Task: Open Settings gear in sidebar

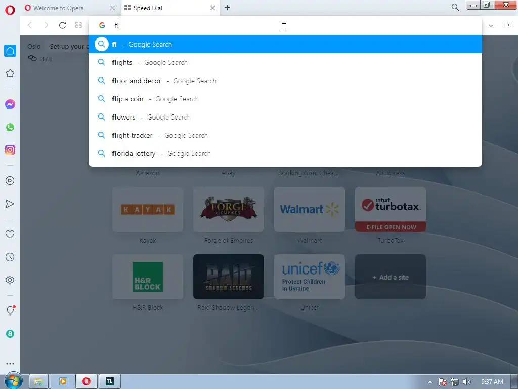Action: click(10, 280)
